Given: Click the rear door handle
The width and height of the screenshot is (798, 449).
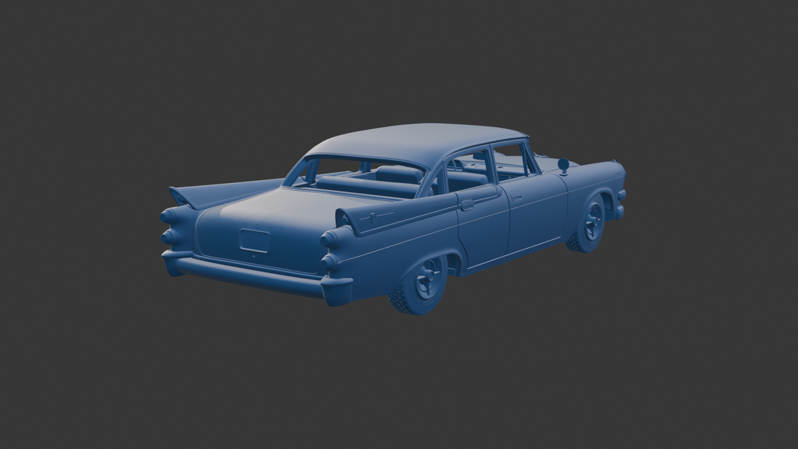Looking at the screenshot, I should point(467,205).
